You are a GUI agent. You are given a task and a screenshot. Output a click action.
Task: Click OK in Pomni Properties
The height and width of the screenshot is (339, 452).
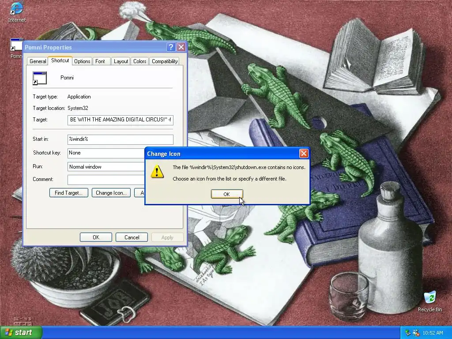click(x=96, y=237)
